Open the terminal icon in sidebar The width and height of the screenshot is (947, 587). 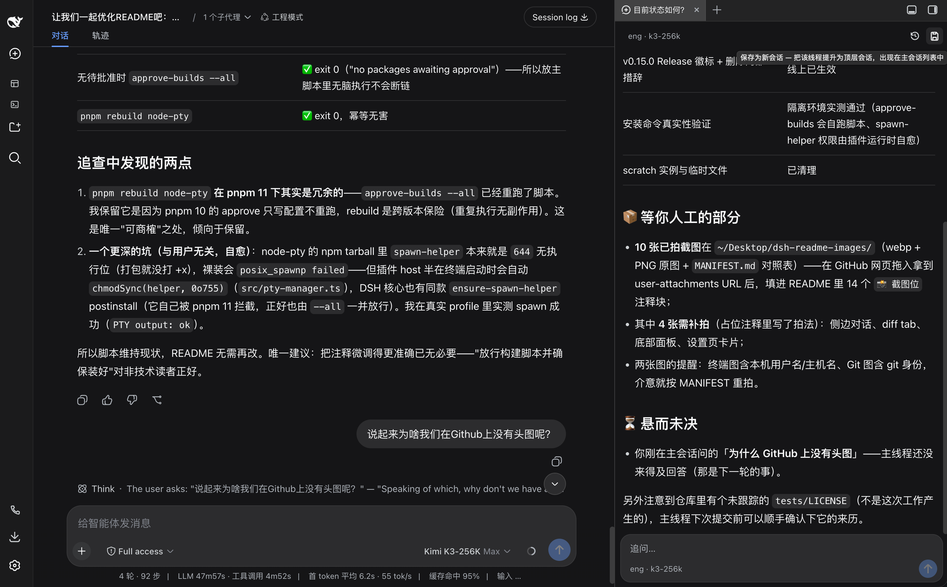pos(15,104)
